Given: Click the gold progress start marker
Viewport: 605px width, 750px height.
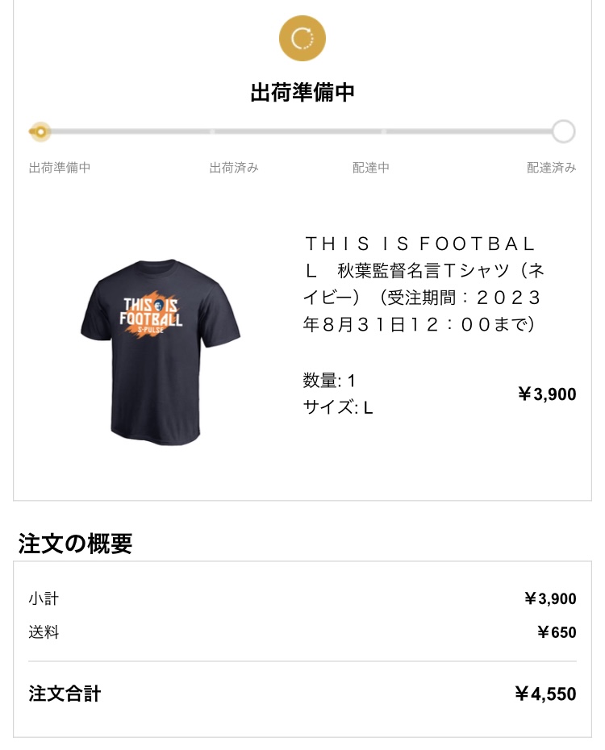Looking at the screenshot, I should (x=40, y=131).
